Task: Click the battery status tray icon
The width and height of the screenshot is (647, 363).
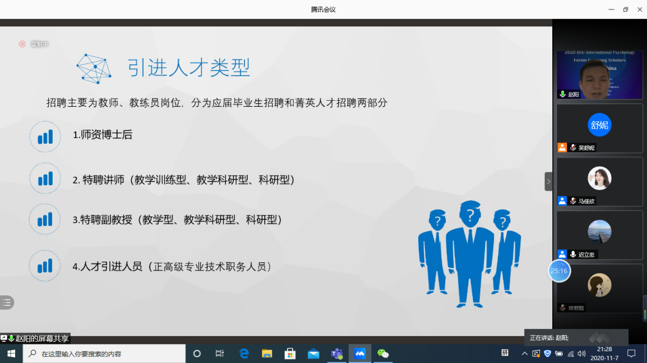Action: click(x=559, y=353)
